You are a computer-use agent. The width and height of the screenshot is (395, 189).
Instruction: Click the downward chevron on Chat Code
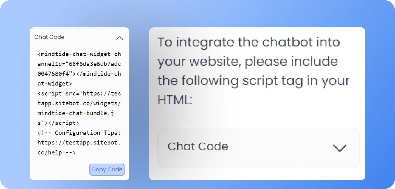click(340, 148)
